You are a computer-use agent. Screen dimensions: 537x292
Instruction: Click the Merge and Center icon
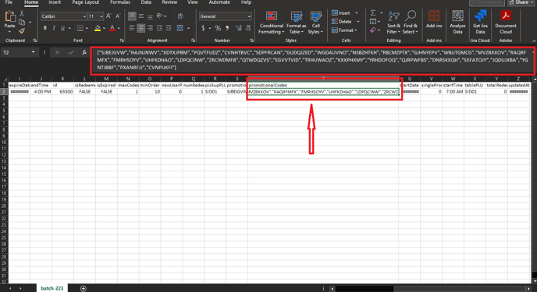click(180, 28)
